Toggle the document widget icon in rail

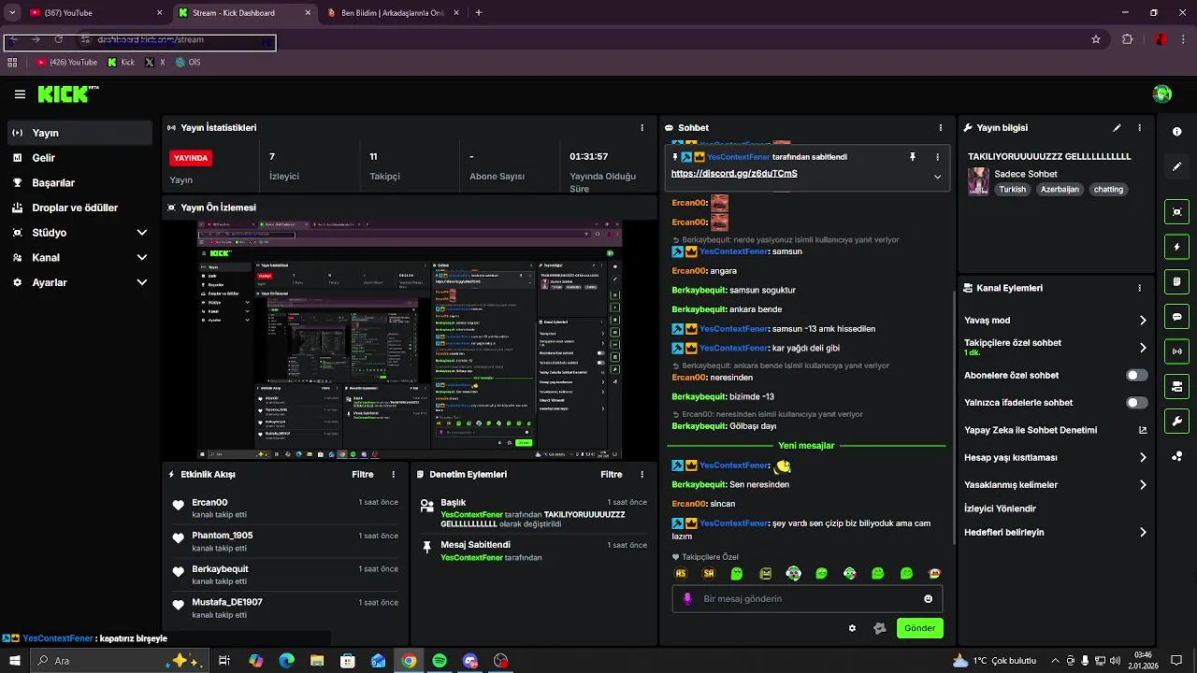(1177, 281)
